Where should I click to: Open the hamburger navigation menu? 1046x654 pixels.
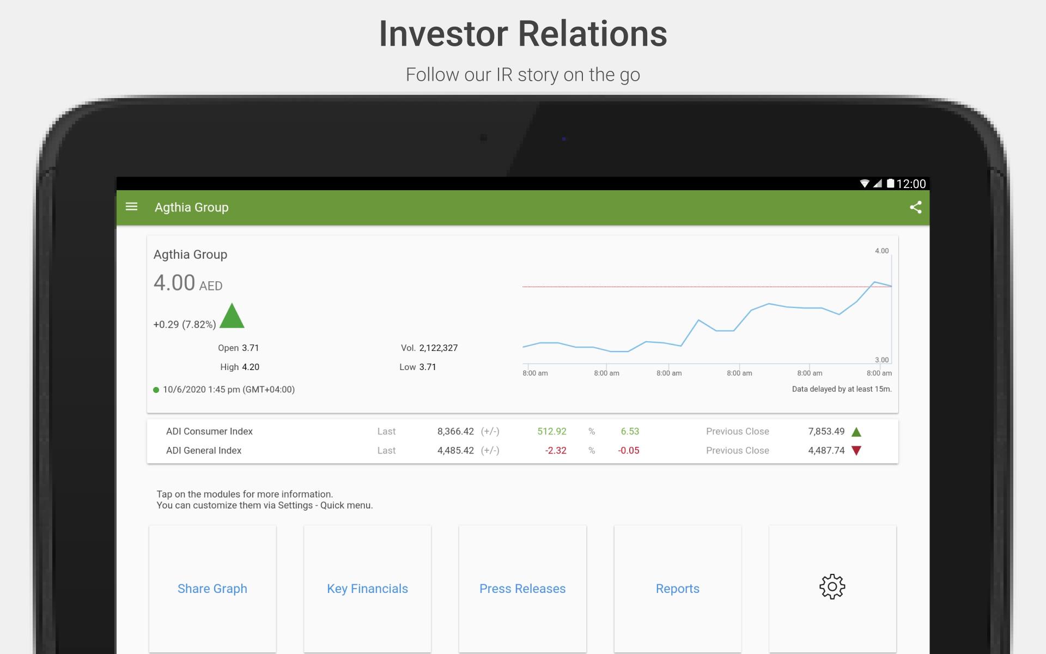pyautogui.click(x=131, y=207)
